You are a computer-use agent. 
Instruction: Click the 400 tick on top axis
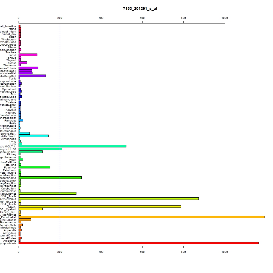coord(101,18)
